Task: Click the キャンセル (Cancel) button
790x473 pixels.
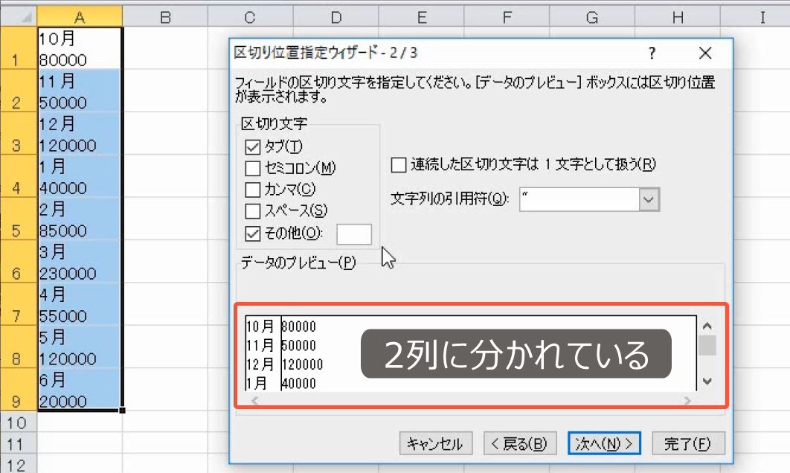Action: tap(434, 443)
